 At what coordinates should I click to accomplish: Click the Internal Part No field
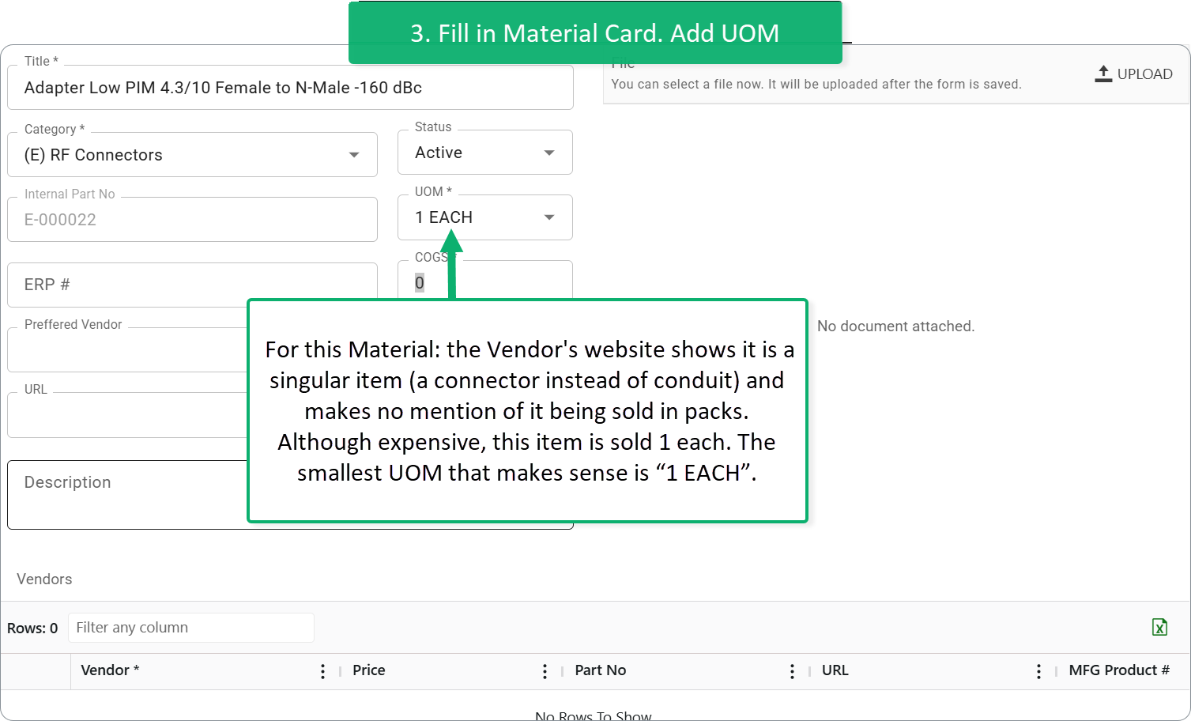pos(192,220)
